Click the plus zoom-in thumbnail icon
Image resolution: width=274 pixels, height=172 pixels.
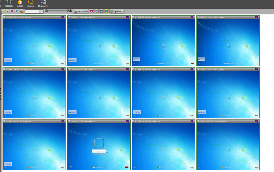(70, 11)
